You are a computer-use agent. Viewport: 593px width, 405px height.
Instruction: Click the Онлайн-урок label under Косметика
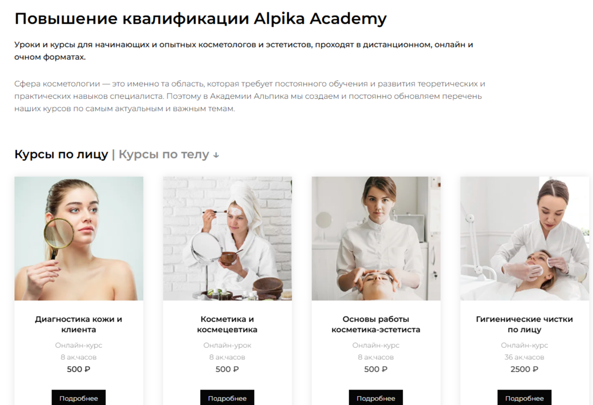coord(227,345)
